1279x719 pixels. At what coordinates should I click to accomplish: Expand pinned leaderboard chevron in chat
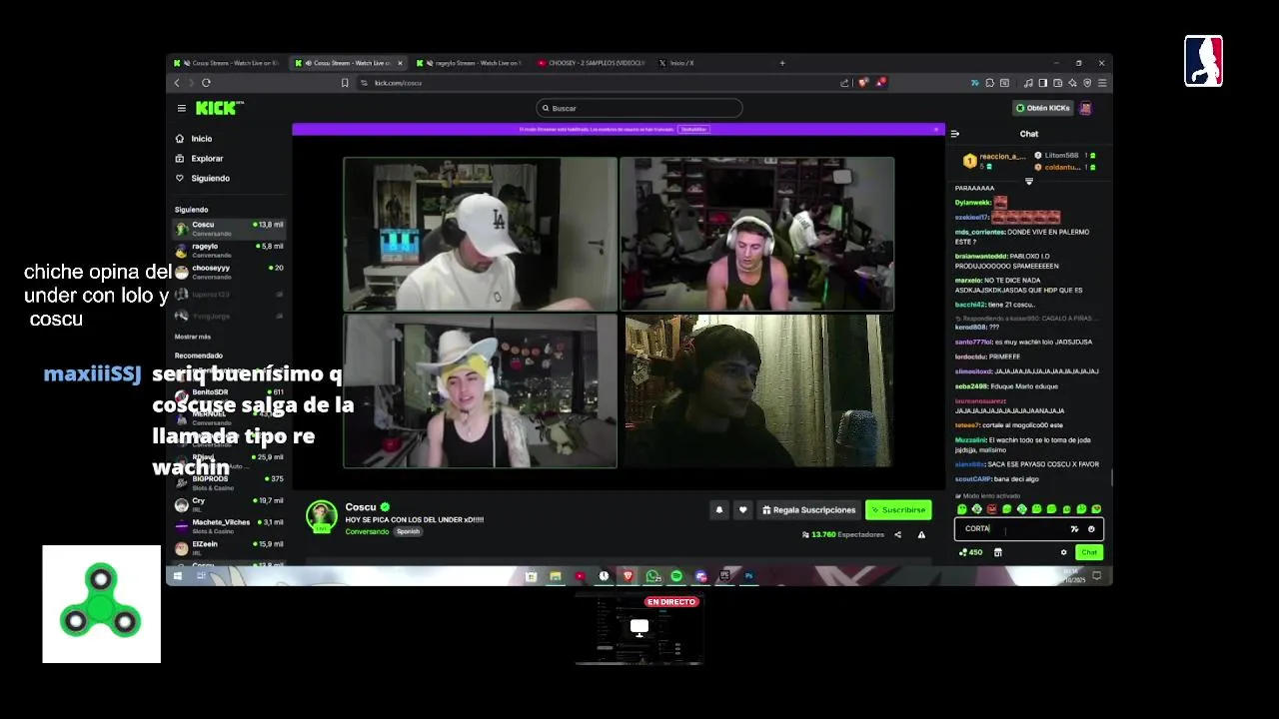[x=1028, y=182]
